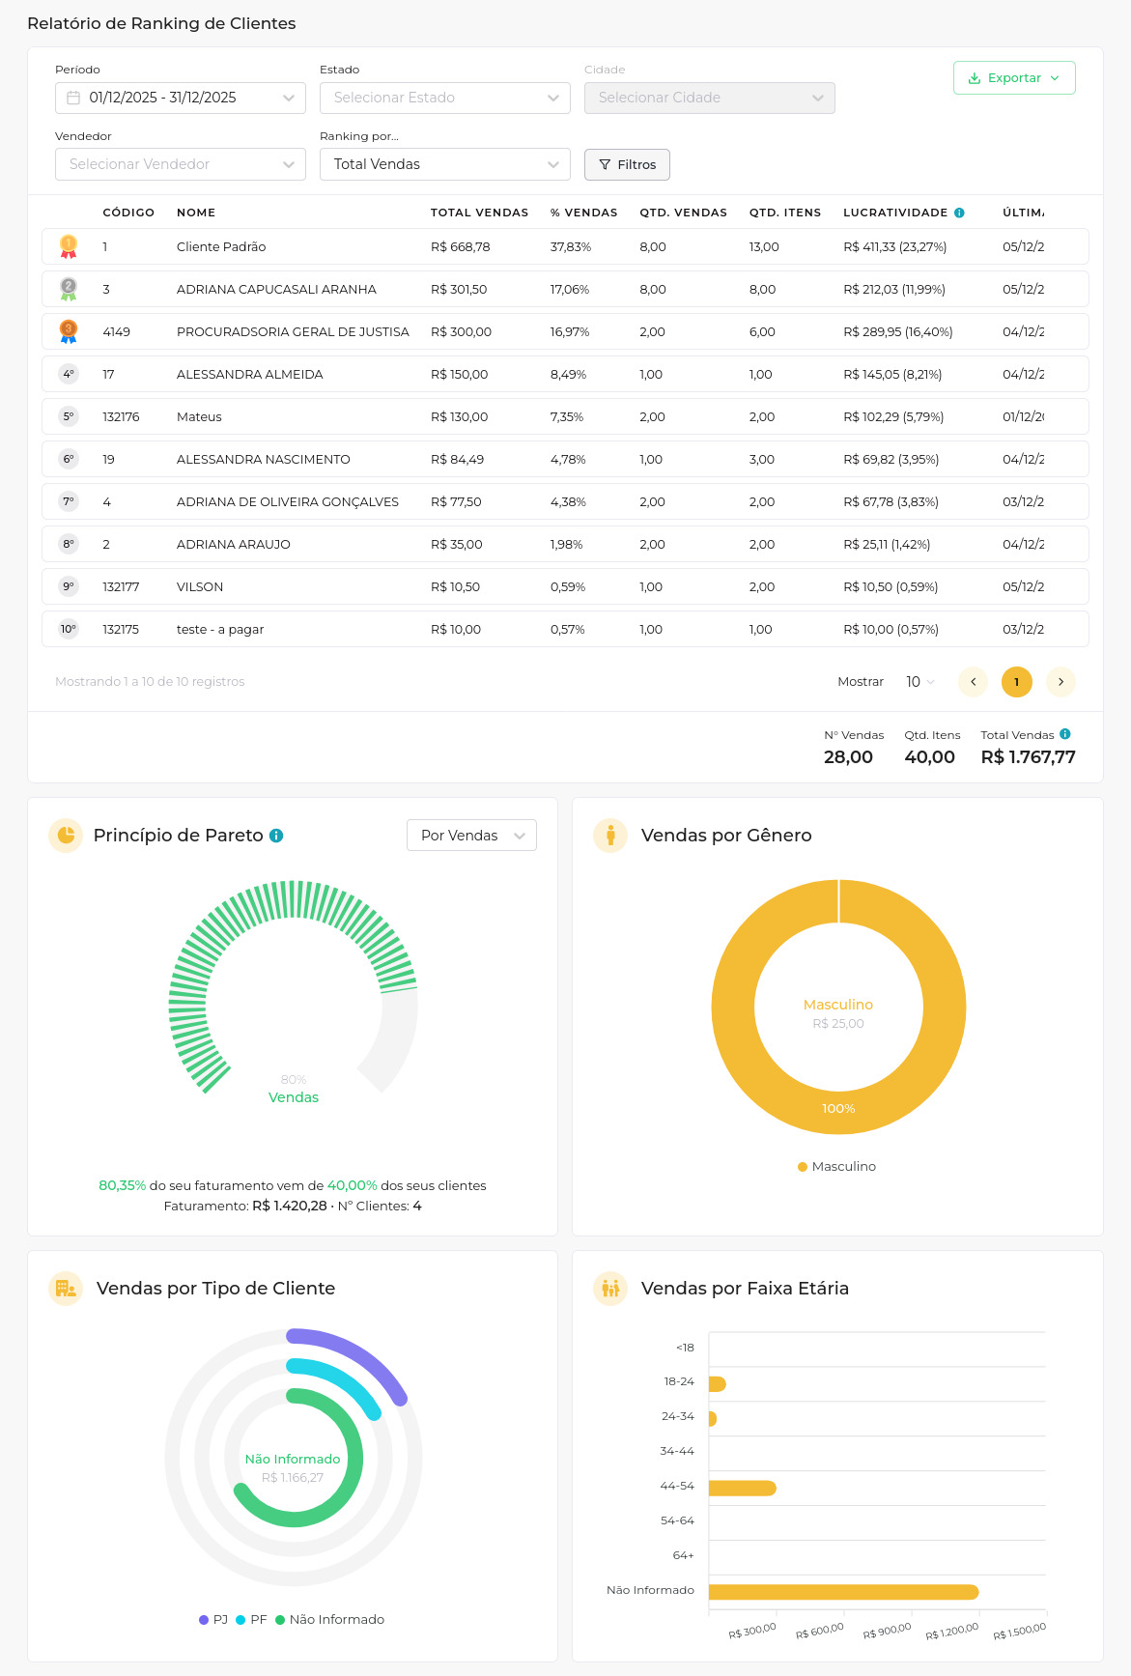Toggle the Não Informado legend series
Viewport: 1131px width, 1676px height.
[x=329, y=1619]
